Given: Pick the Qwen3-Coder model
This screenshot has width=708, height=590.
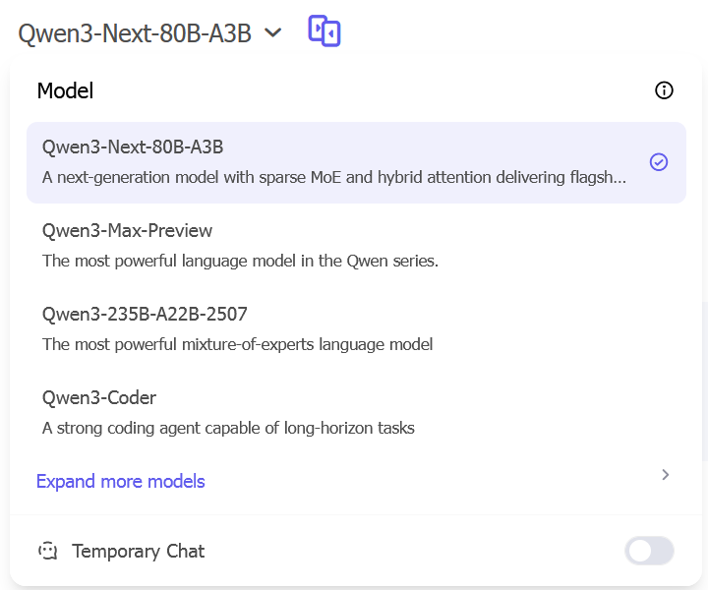Looking at the screenshot, I should pos(99,398).
